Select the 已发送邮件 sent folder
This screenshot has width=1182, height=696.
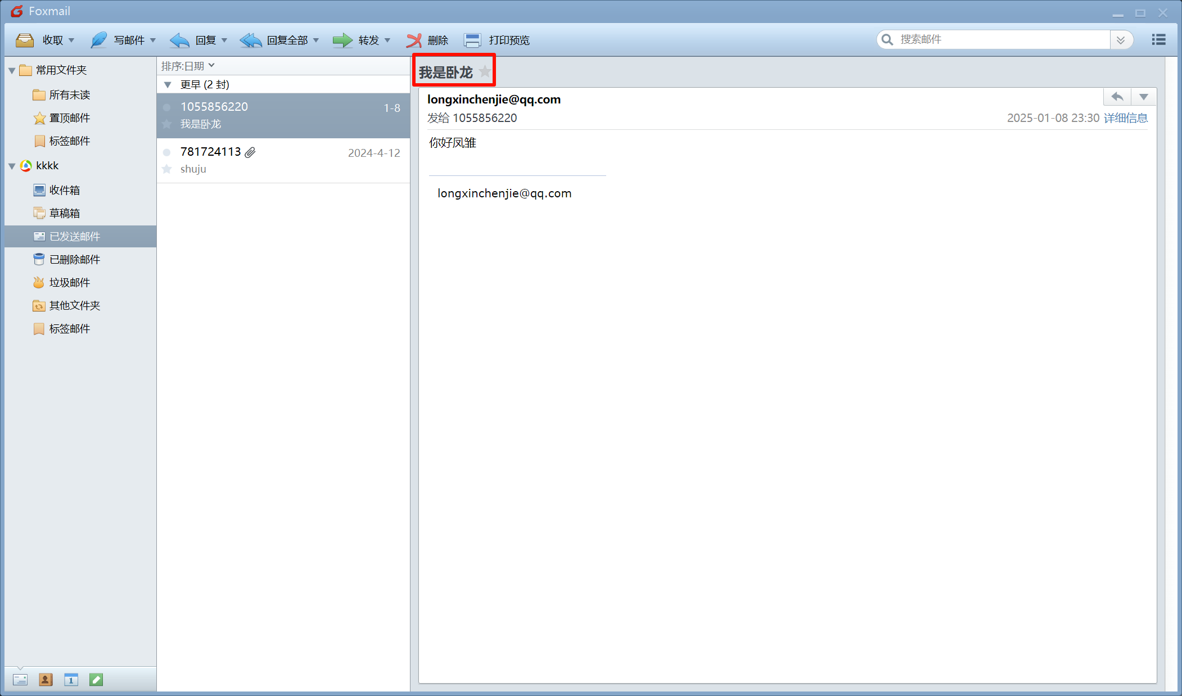(80, 236)
